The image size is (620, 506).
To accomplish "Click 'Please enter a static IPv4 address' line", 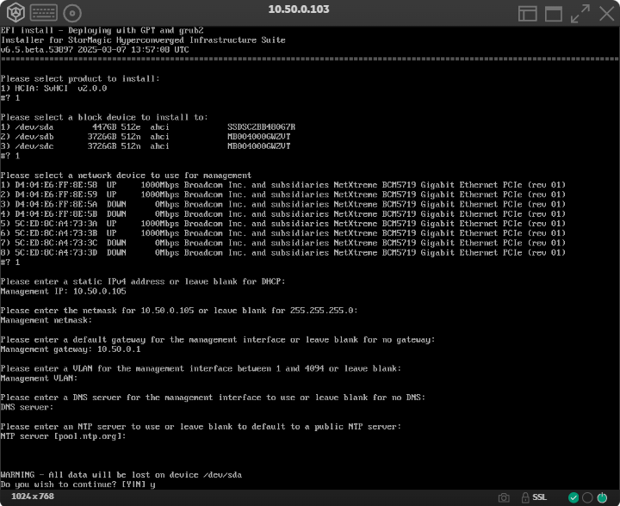I will (x=143, y=281).
